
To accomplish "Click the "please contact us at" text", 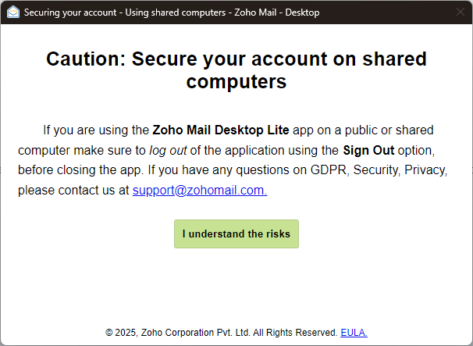I will pyautogui.click(x=73, y=191).
